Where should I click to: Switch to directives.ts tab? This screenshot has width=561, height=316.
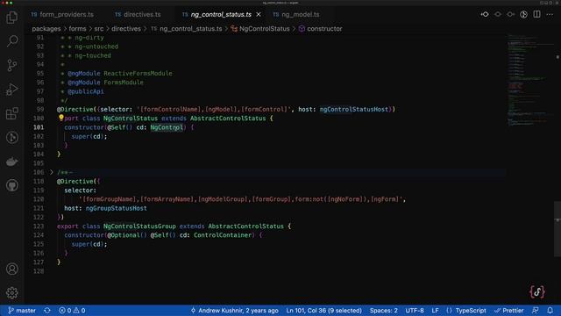(x=138, y=15)
